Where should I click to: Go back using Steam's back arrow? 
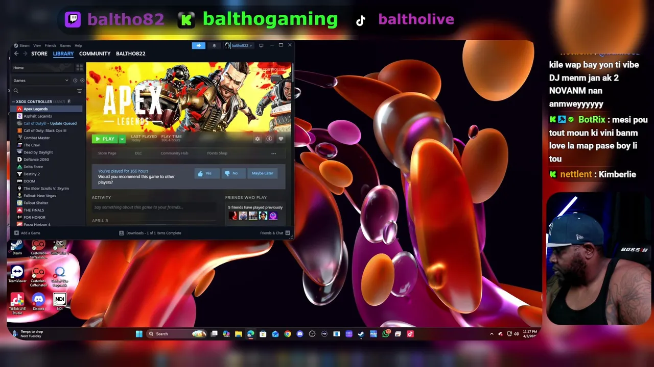pos(16,54)
